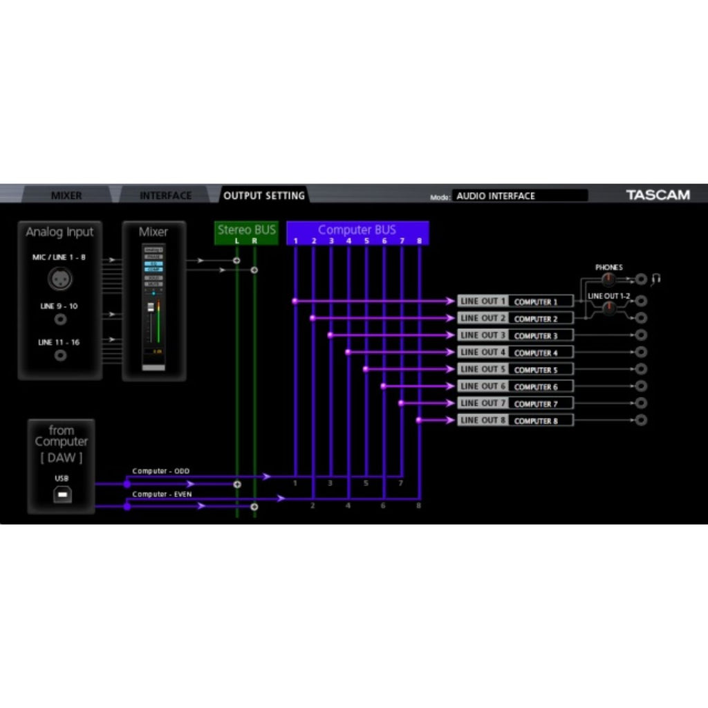Click the Computer BUS 4 routing node
708x708 pixels.
click(x=348, y=352)
